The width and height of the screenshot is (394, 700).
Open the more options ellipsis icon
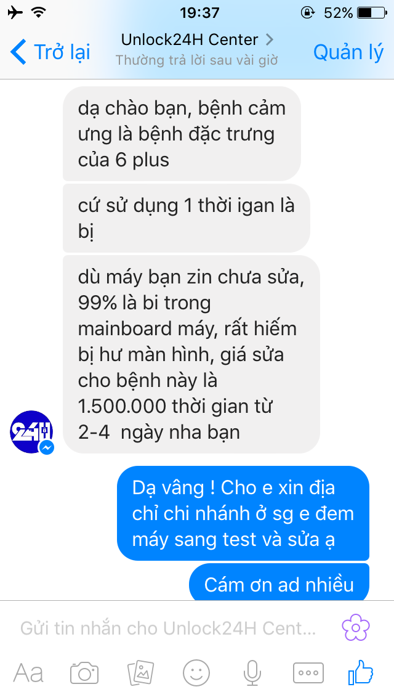308,673
